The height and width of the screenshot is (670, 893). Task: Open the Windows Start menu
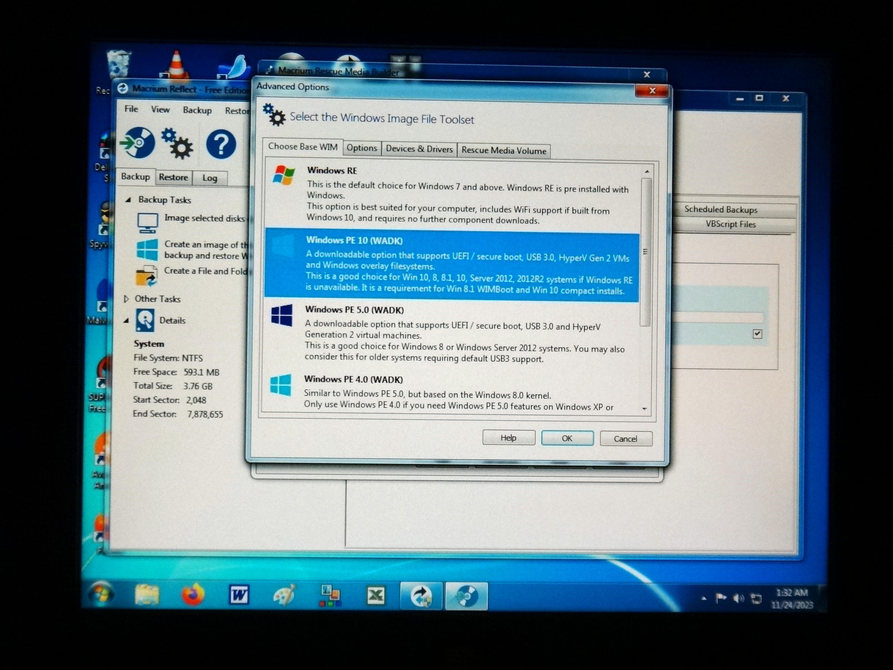pos(101,594)
